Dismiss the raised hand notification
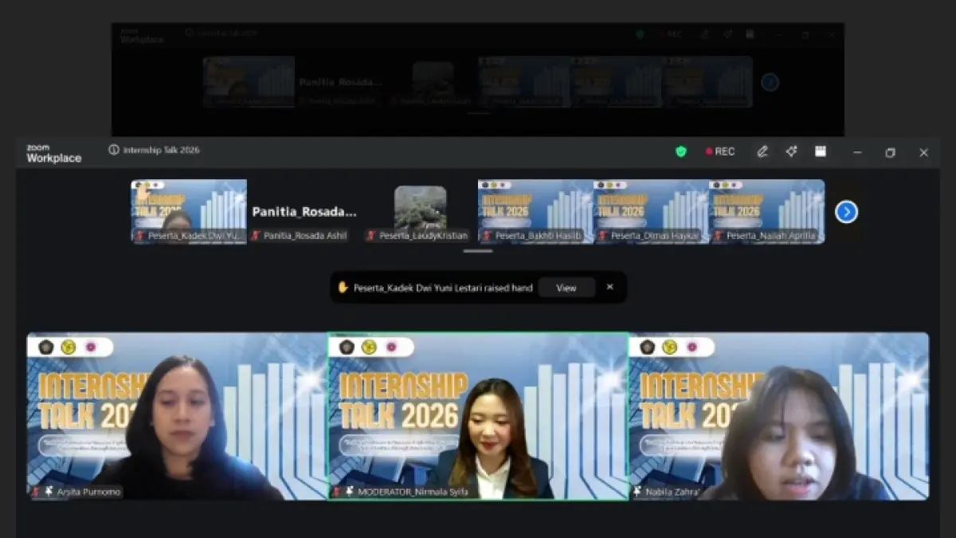This screenshot has width=956, height=538. tap(610, 287)
